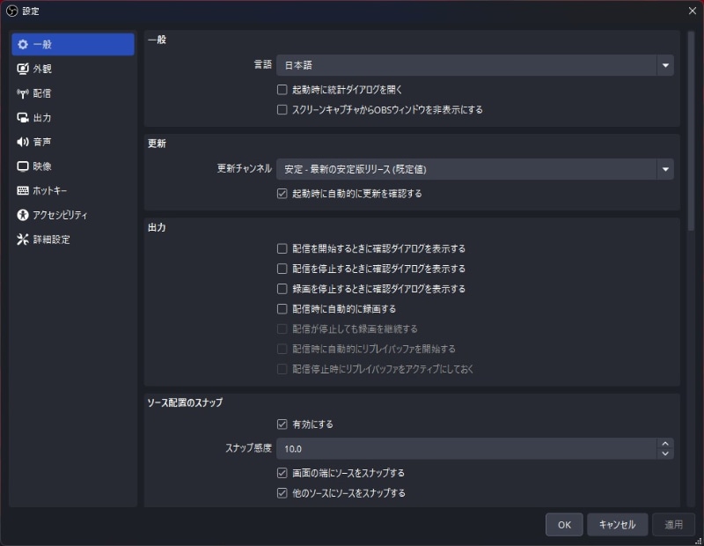Viewport: 704px width, 546px height.
Task: Open the アクセシビリティ accessibility icon
Action: click(x=23, y=215)
